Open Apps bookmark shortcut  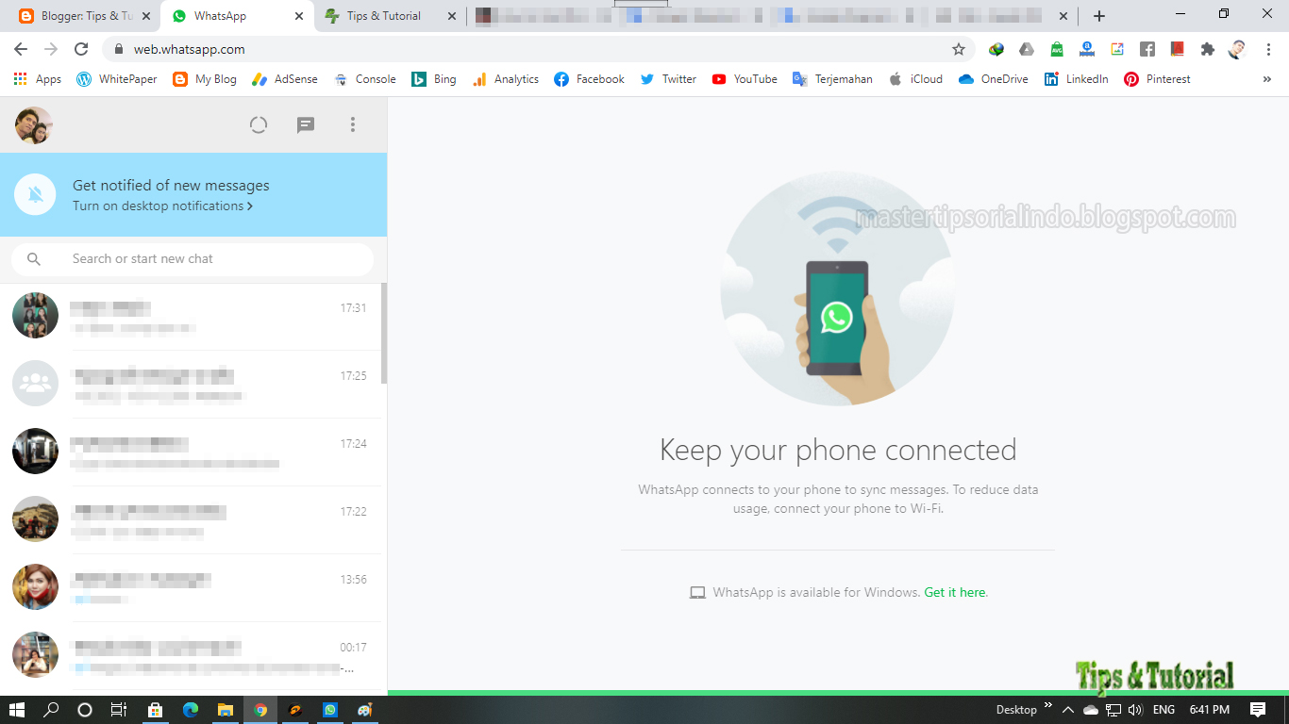[x=38, y=79]
